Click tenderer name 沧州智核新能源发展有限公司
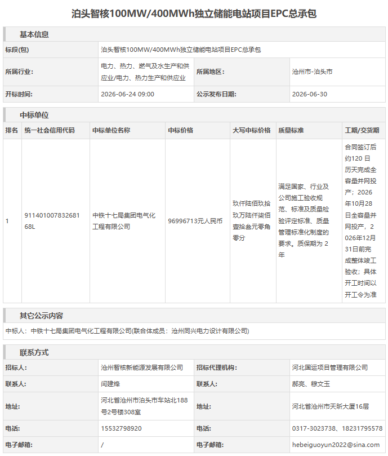 click(142, 368)
